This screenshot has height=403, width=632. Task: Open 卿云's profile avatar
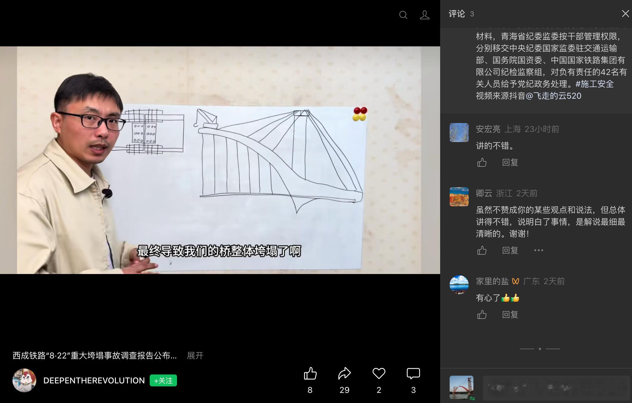pyautogui.click(x=459, y=197)
